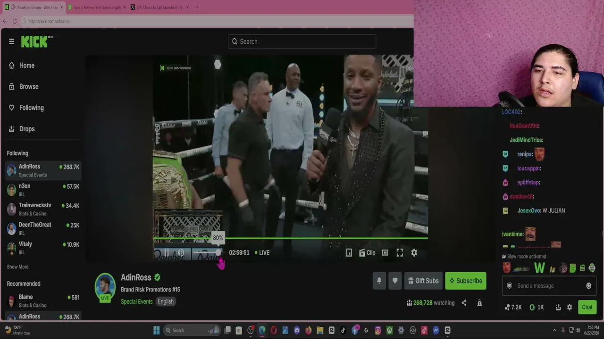Click the Send a message chat input
Viewport: 604px width, 339px height.
coord(548,286)
